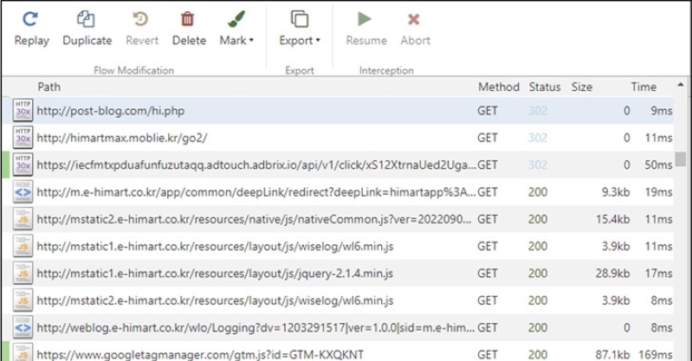Sort flows by Path column header
This screenshot has width=692, height=361.
(49, 87)
